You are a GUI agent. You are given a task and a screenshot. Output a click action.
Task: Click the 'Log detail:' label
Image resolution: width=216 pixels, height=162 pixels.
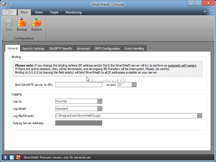point(20,109)
